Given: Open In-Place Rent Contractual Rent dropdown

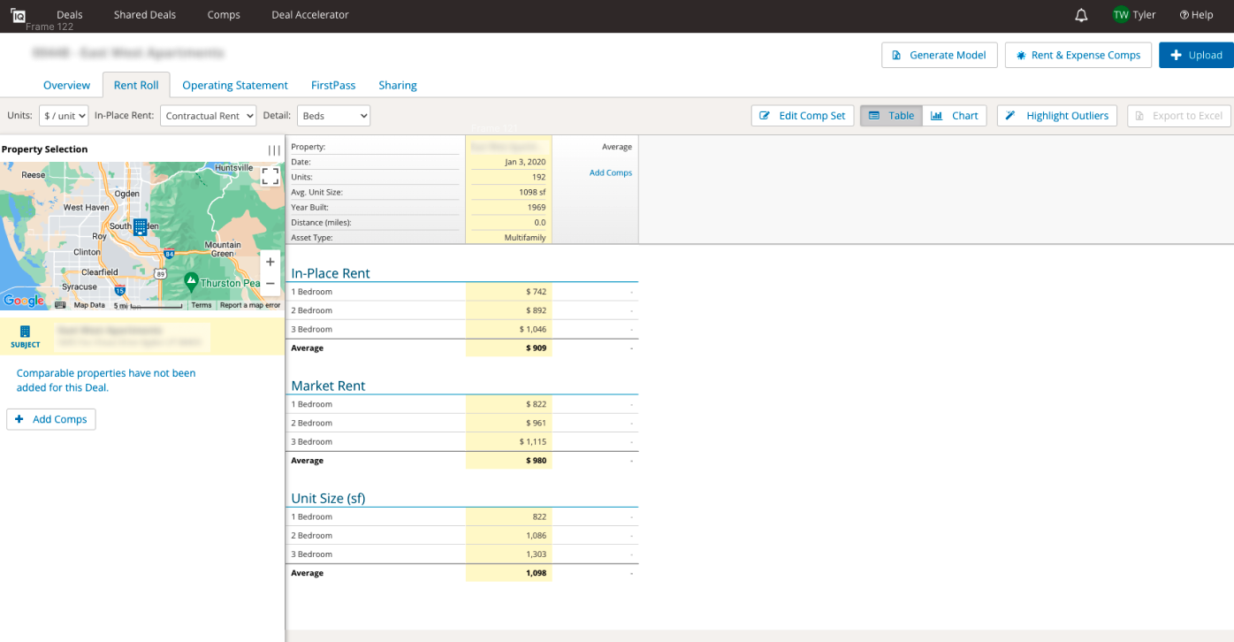Looking at the screenshot, I should coord(208,116).
